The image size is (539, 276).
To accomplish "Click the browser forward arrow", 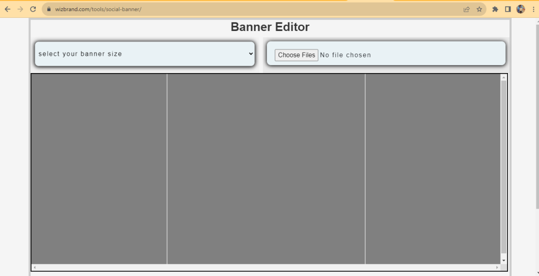I will 21,9.
